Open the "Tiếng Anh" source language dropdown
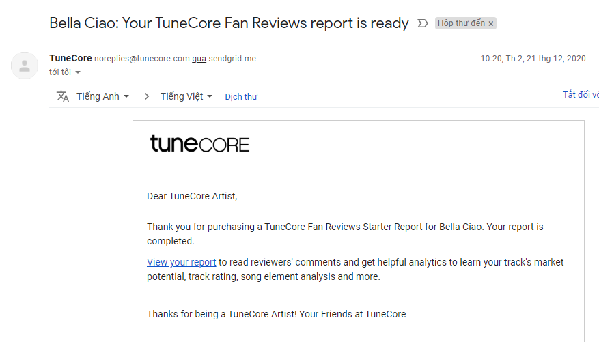The height and width of the screenshot is (342, 599). tap(102, 96)
